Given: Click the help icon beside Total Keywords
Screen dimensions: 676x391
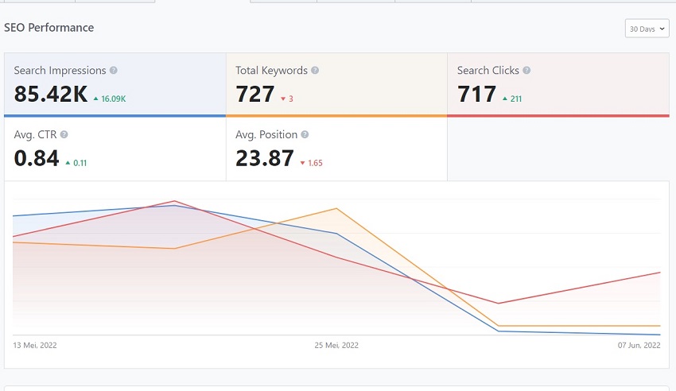Looking at the screenshot, I should tap(315, 71).
